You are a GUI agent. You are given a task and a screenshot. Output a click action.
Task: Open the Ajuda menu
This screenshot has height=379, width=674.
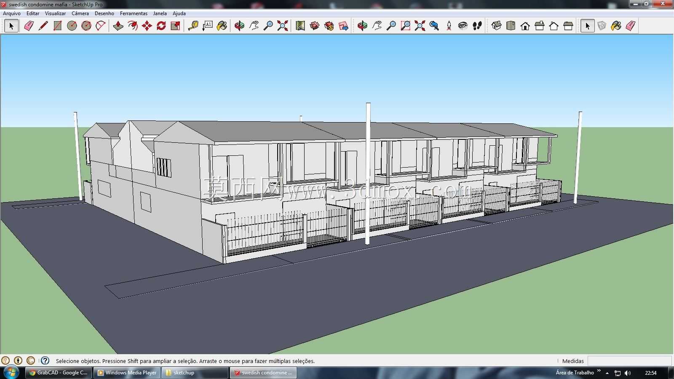pyautogui.click(x=179, y=13)
